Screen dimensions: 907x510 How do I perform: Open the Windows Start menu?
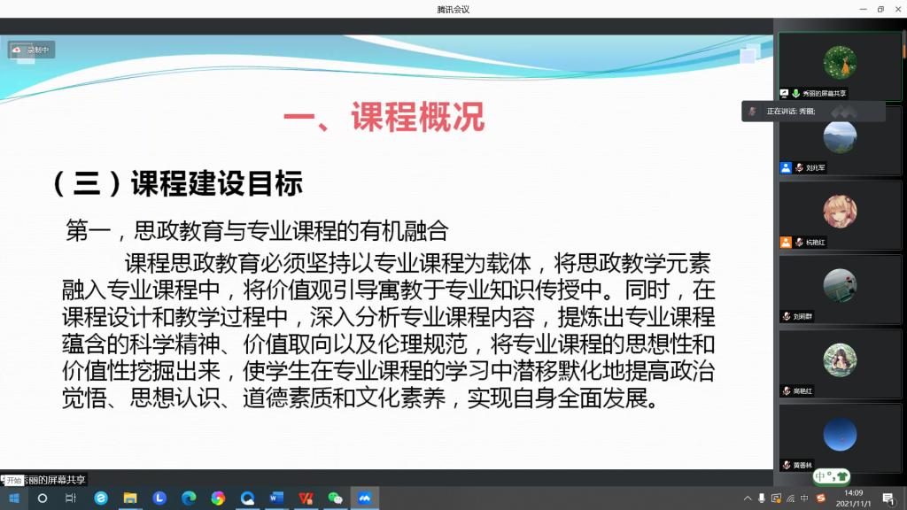13,498
